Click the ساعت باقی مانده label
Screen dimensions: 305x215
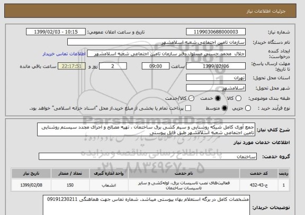point(38,67)
